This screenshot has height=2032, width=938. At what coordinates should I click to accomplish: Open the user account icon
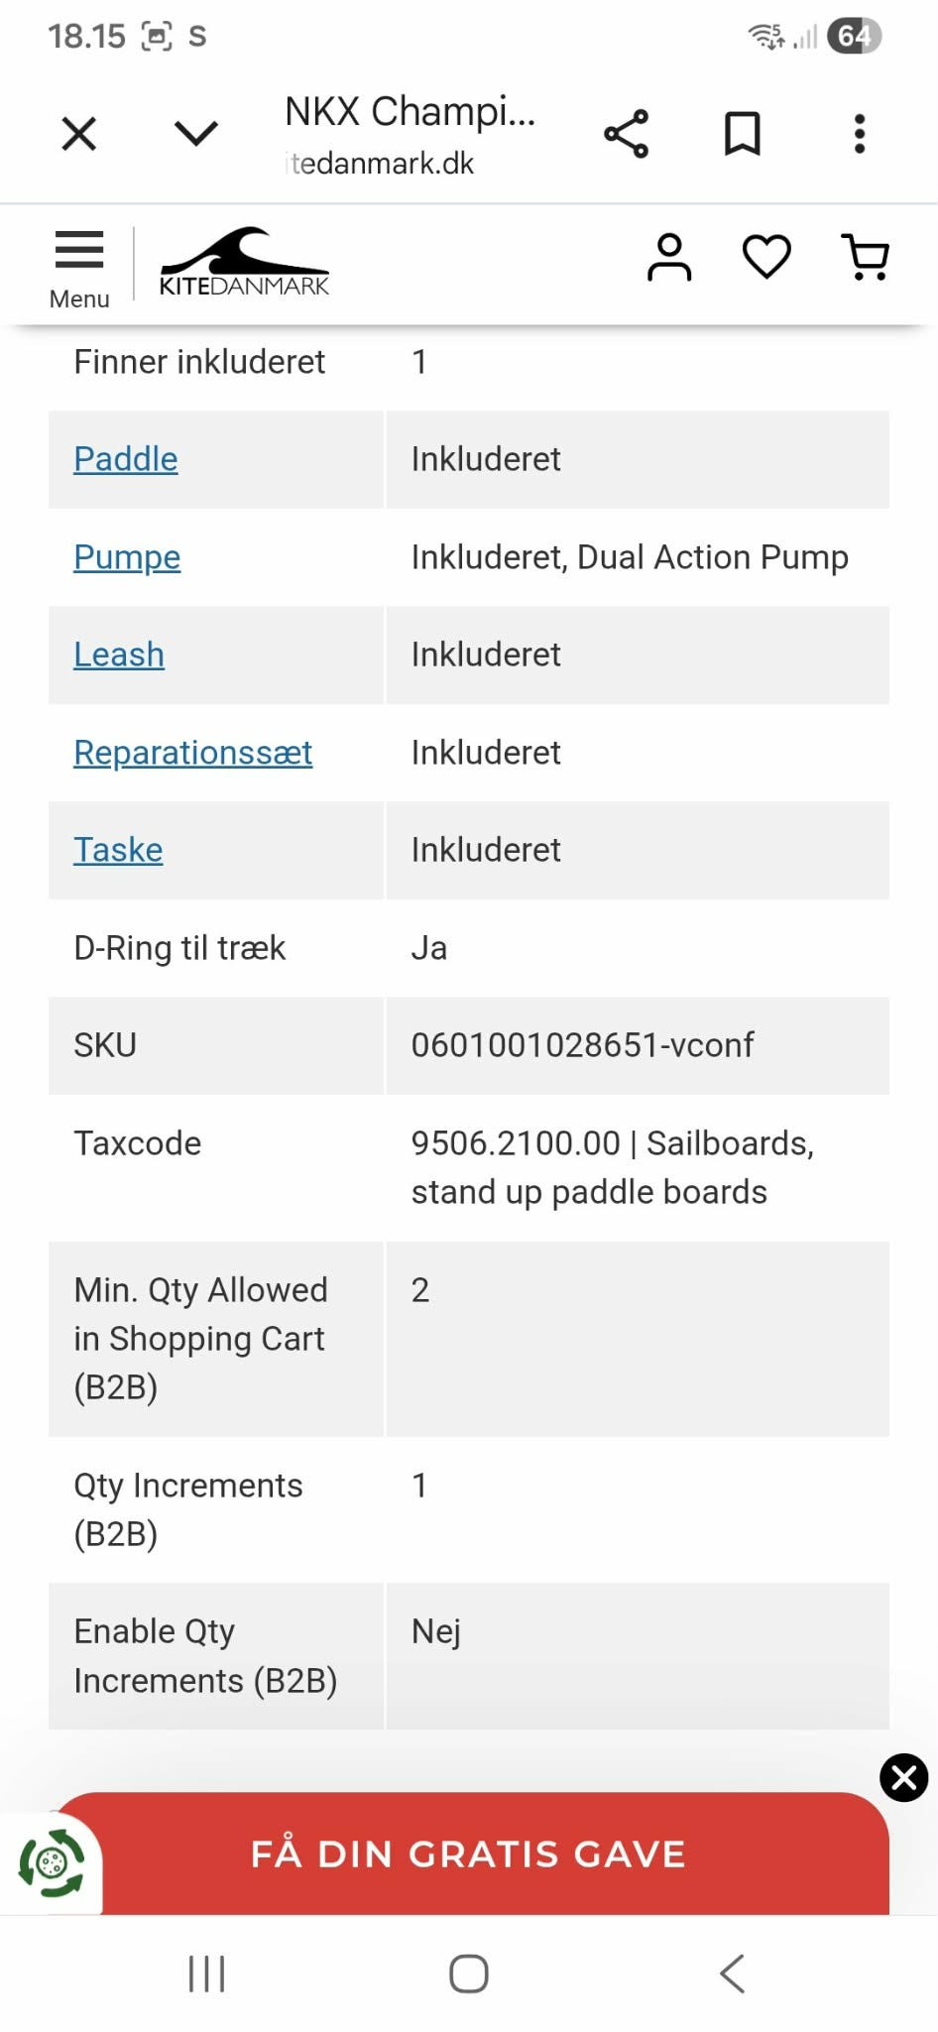pyautogui.click(x=669, y=258)
